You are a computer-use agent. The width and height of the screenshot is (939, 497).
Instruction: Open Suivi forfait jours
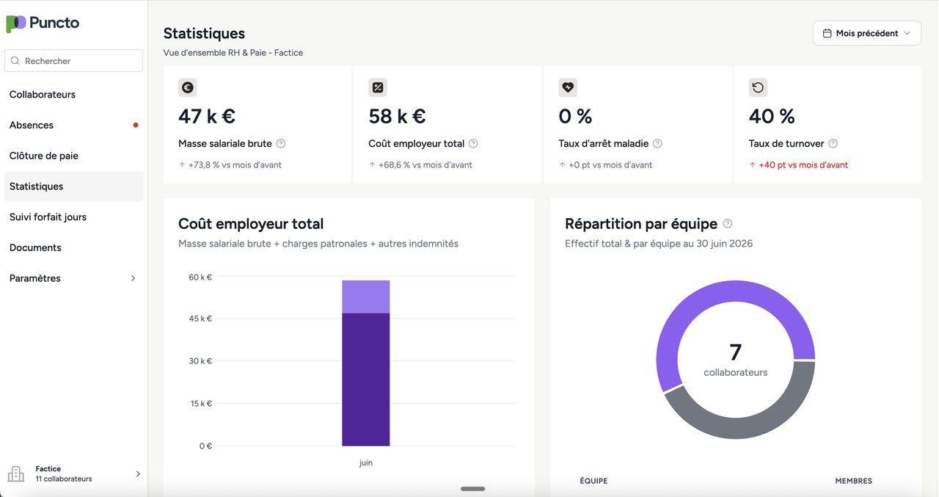(x=73, y=217)
